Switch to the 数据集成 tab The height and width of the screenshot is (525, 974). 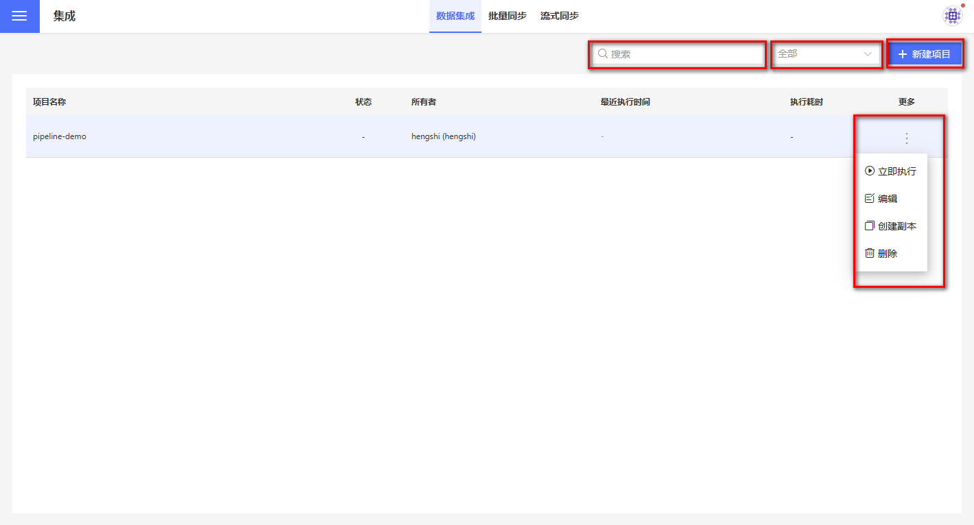[x=455, y=16]
